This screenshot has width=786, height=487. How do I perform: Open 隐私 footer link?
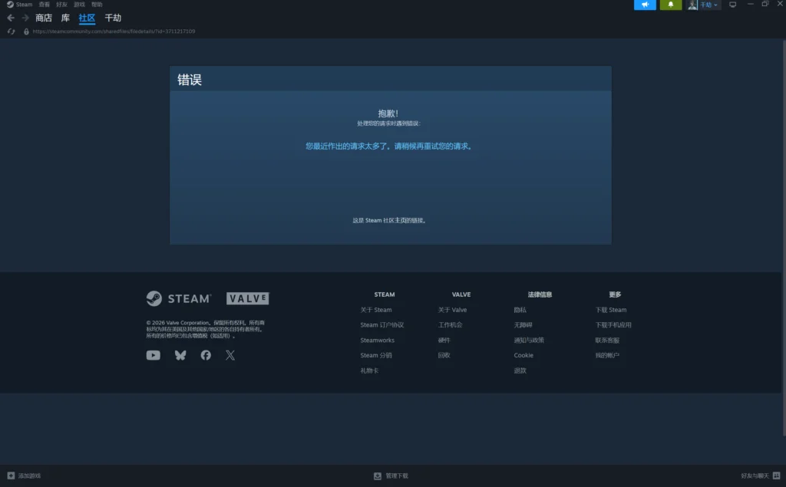[x=520, y=310]
